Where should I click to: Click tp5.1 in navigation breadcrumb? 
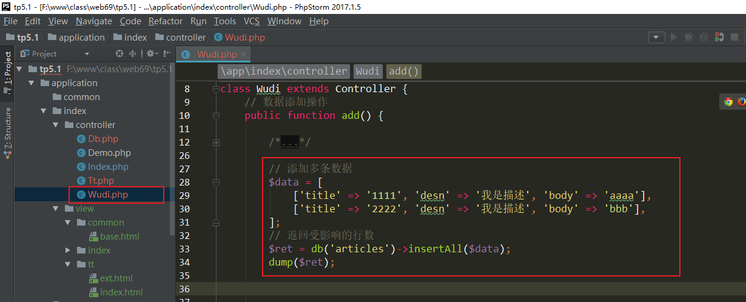(x=22, y=37)
